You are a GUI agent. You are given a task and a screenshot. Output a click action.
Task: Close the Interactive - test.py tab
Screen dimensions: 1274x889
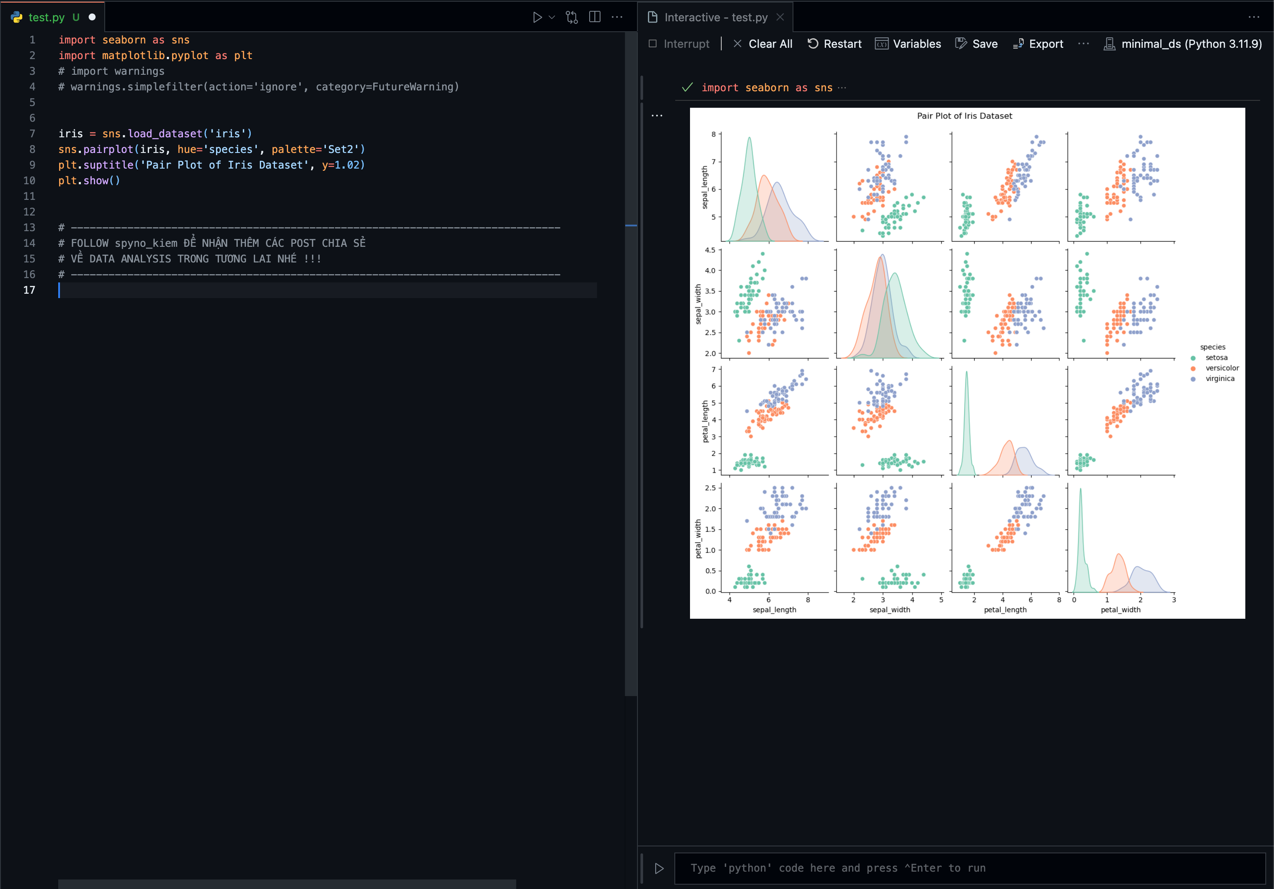(x=780, y=17)
